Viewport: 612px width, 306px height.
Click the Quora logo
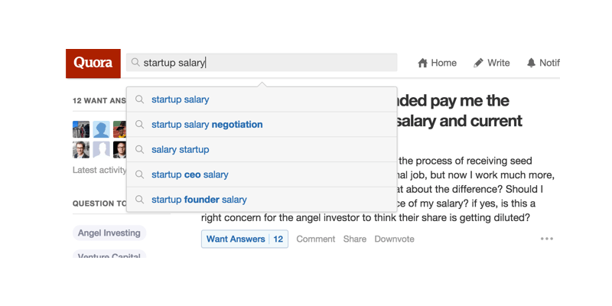(x=93, y=63)
